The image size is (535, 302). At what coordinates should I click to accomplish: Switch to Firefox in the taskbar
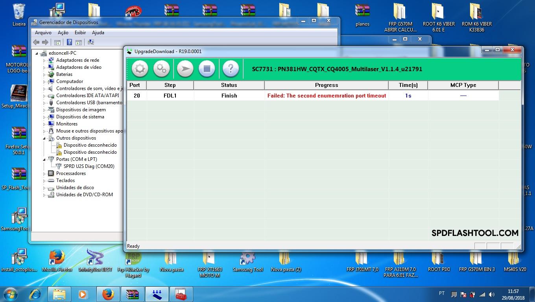(x=108, y=294)
